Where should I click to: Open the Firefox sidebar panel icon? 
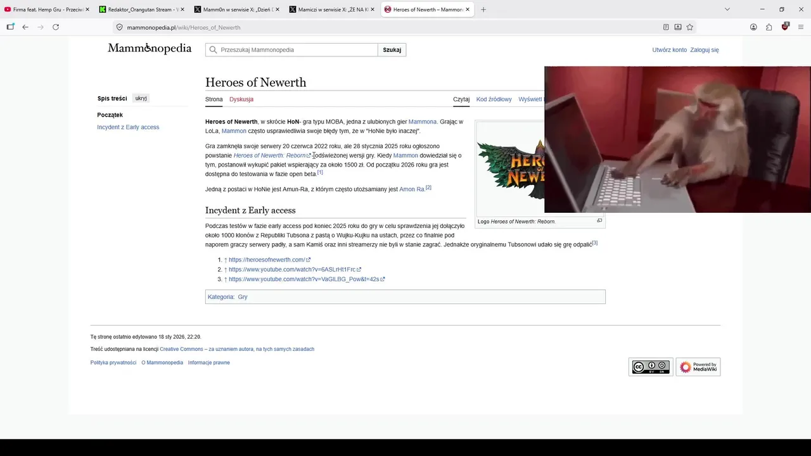pos(10,27)
